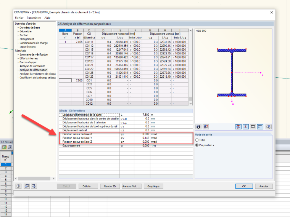Select CO111 cell in the table

pyautogui.click(x=89, y=42)
